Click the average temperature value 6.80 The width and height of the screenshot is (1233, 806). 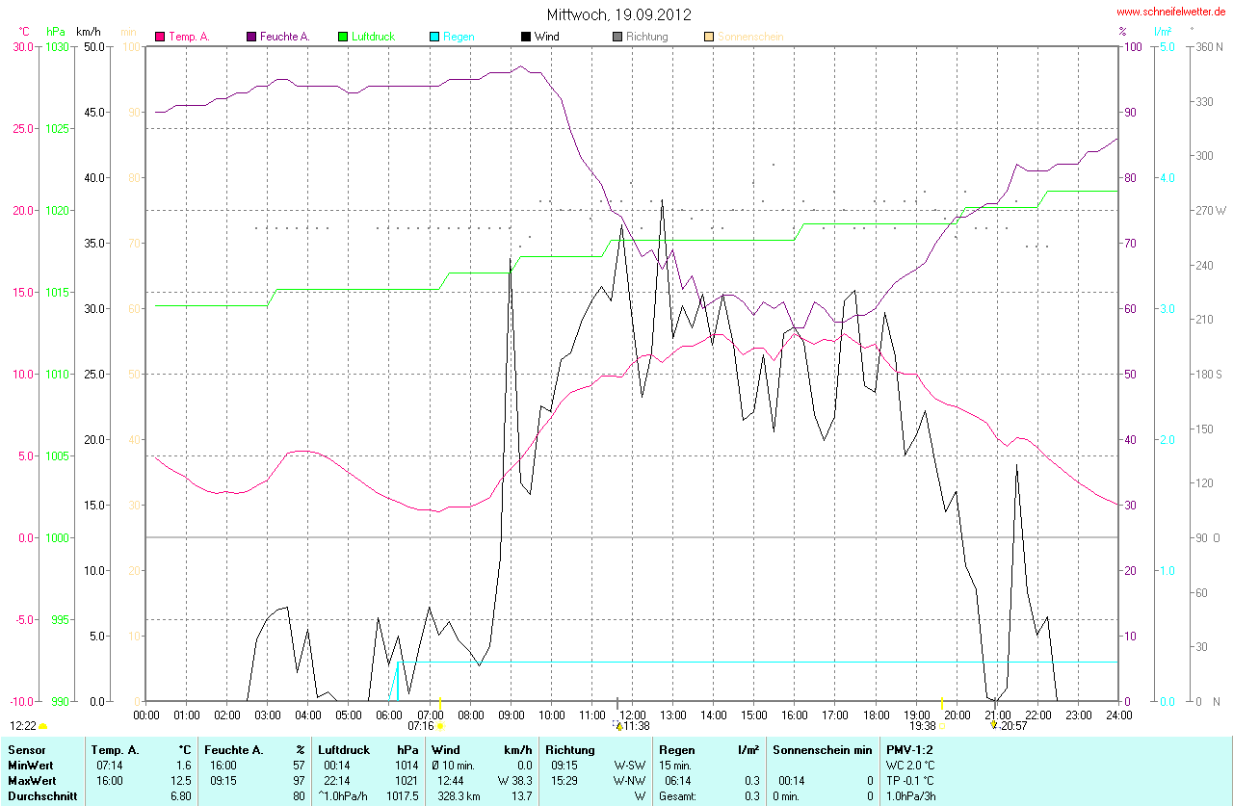pos(181,796)
